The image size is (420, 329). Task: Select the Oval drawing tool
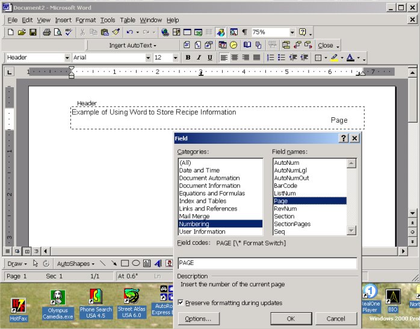[136, 263]
